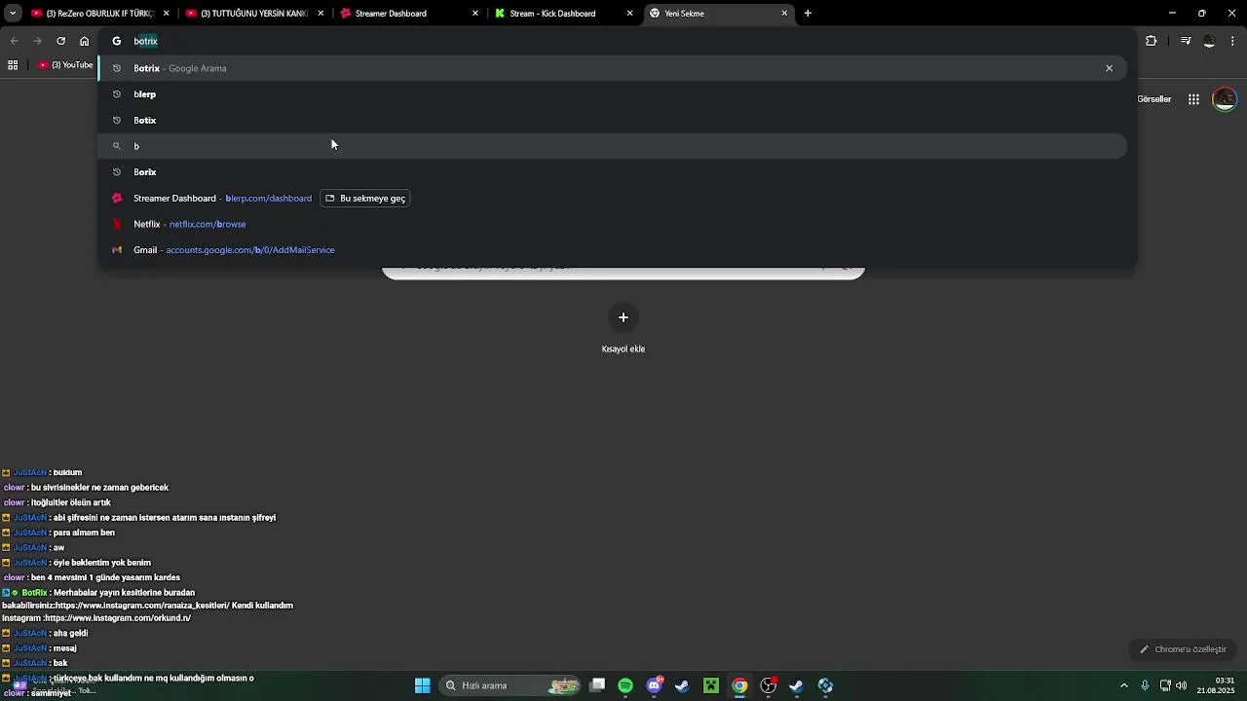
Task: Open the Chrome extensions puzzle icon
Action: point(1152,41)
